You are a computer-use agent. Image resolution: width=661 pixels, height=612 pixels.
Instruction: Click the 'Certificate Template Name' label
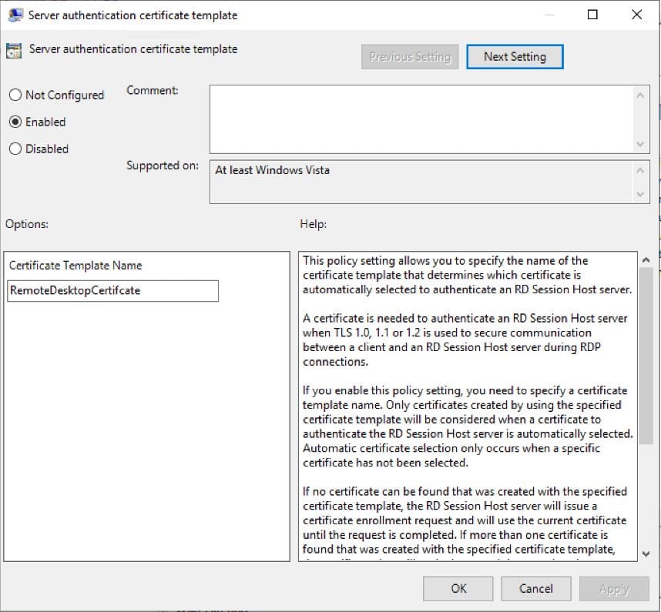[75, 266]
